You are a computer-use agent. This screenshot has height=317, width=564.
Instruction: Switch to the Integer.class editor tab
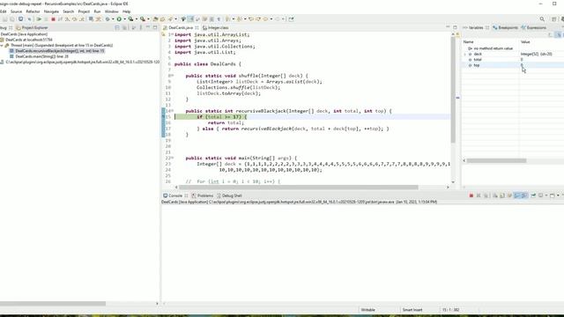pyautogui.click(x=215, y=27)
